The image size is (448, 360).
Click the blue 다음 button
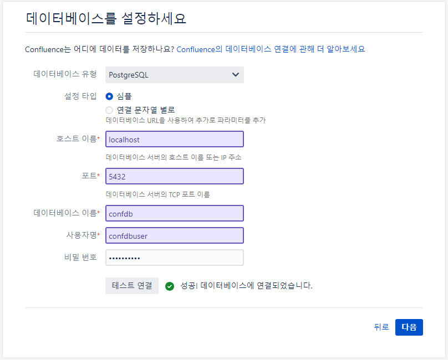pos(409,327)
